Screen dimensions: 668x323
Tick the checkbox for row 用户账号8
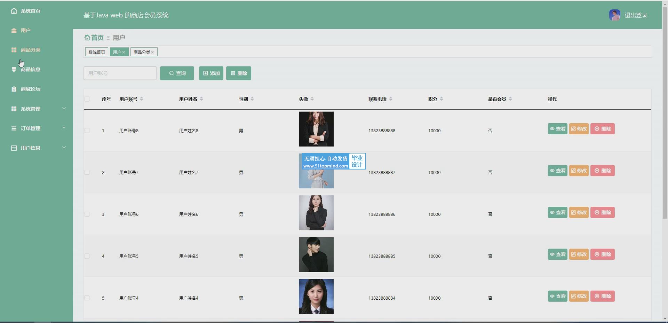click(87, 131)
